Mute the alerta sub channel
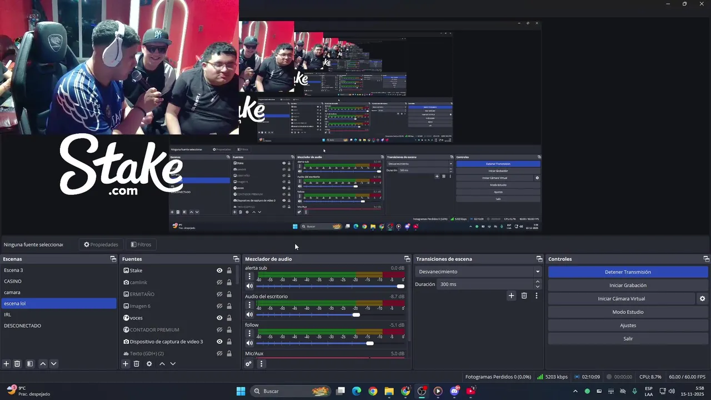711x400 pixels. pyautogui.click(x=249, y=286)
